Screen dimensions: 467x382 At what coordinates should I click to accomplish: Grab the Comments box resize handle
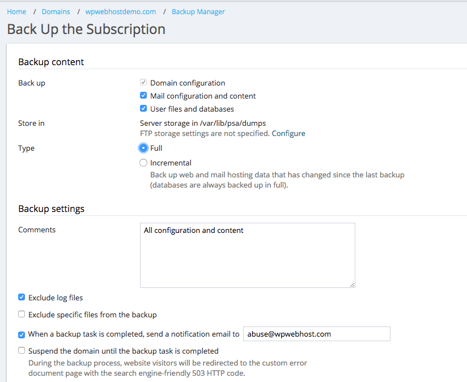[x=353, y=285]
